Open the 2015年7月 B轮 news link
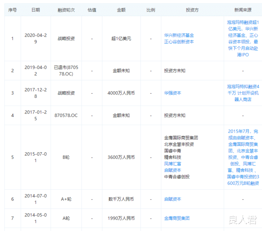 (x=243, y=157)
